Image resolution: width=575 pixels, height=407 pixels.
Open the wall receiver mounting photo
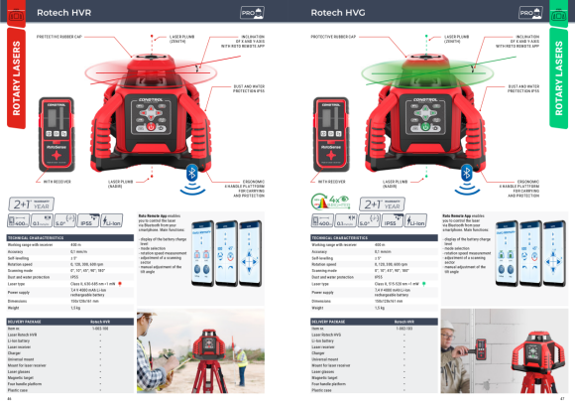coord(505,351)
